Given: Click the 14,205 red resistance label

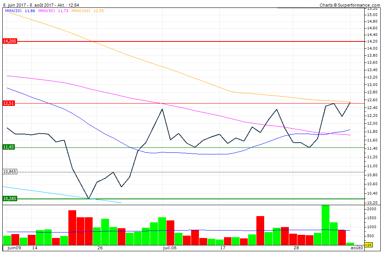Looking at the screenshot, I should click(9, 41).
